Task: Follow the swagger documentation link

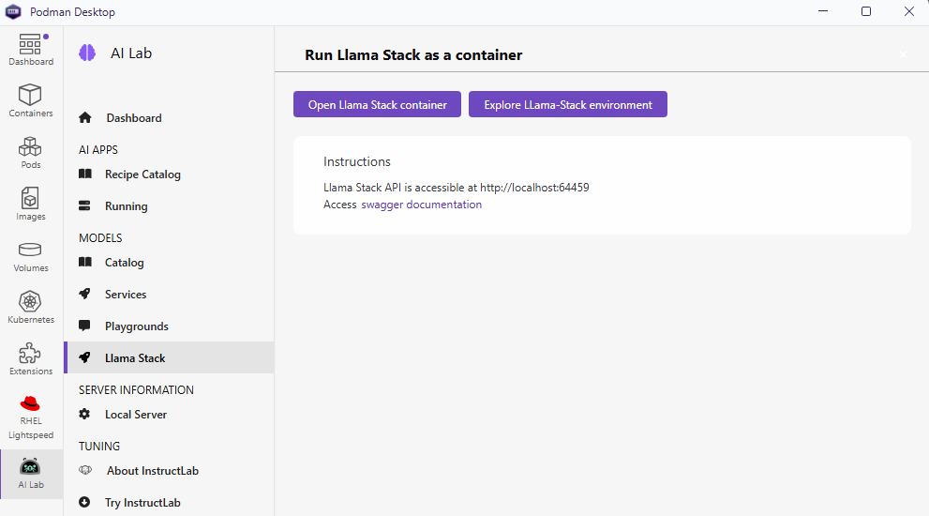Action: point(421,205)
